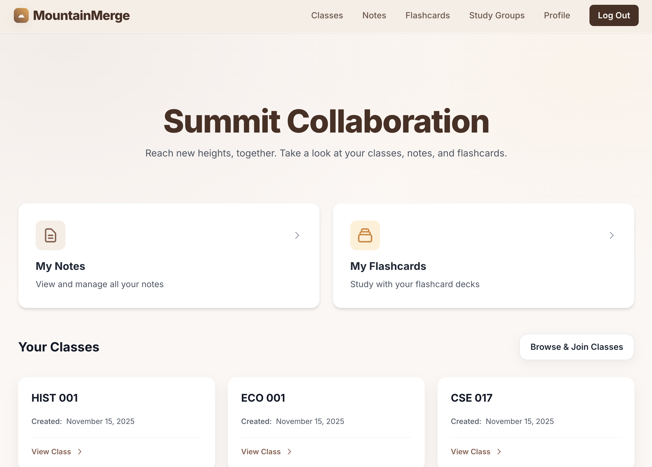
Task: Navigate to Study Groups
Action: pos(497,15)
